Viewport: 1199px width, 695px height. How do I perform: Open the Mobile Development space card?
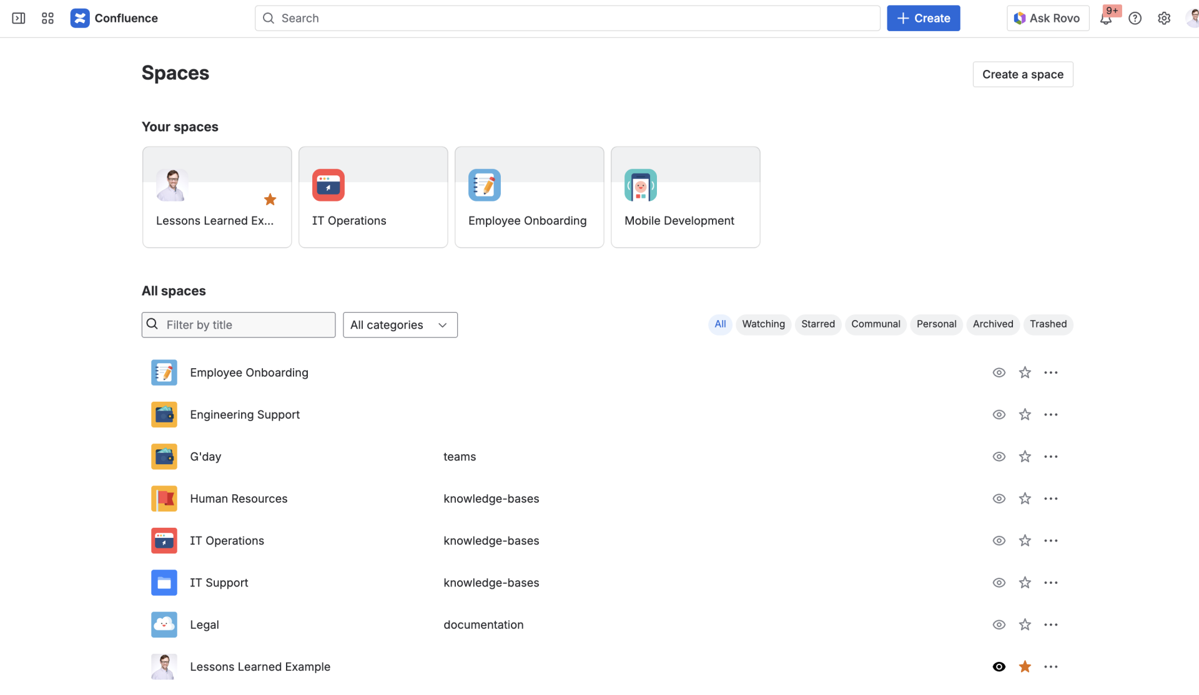[x=685, y=197]
